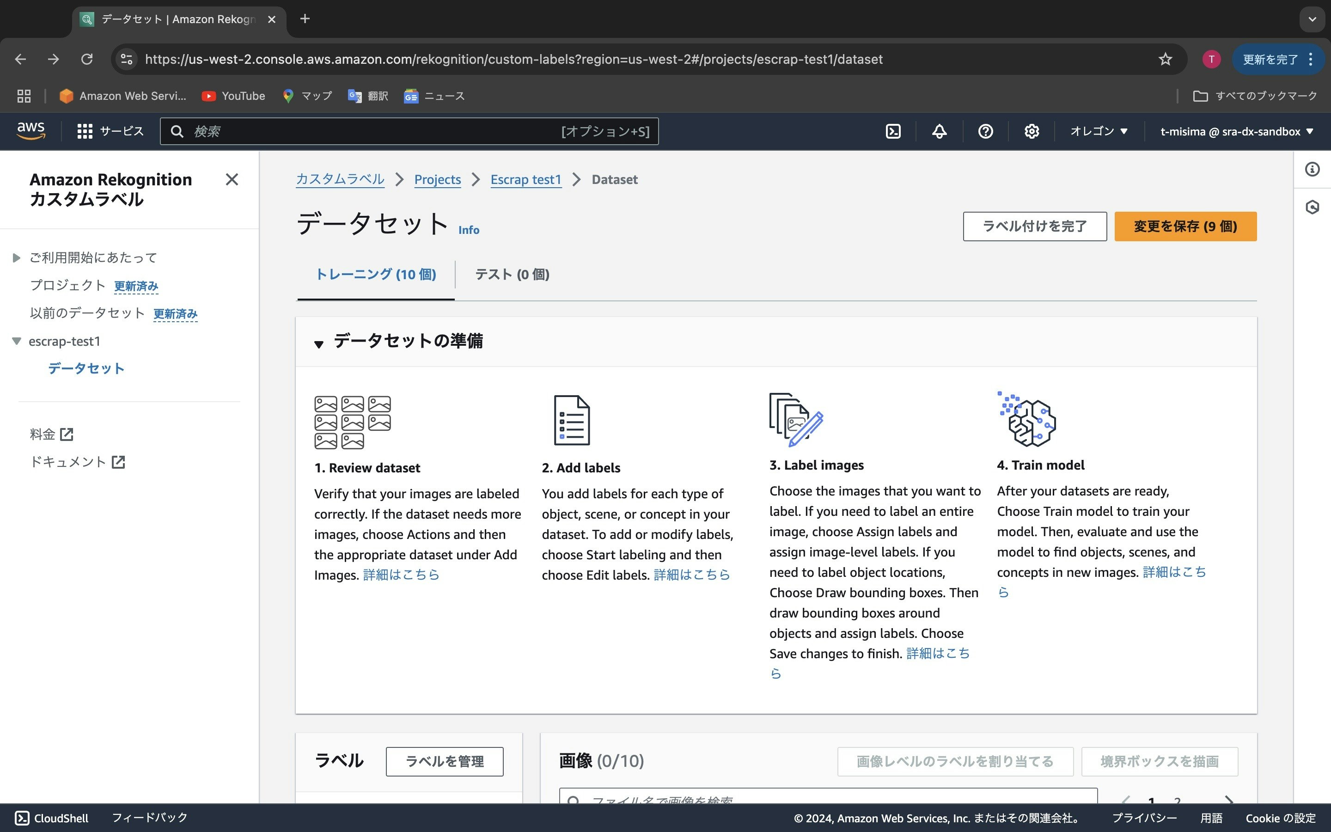The width and height of the screenshot is (1331, 832).
Task: Collapse the escrap-test1 tree node
Action: pyautogui.click(x=17, y=341)
